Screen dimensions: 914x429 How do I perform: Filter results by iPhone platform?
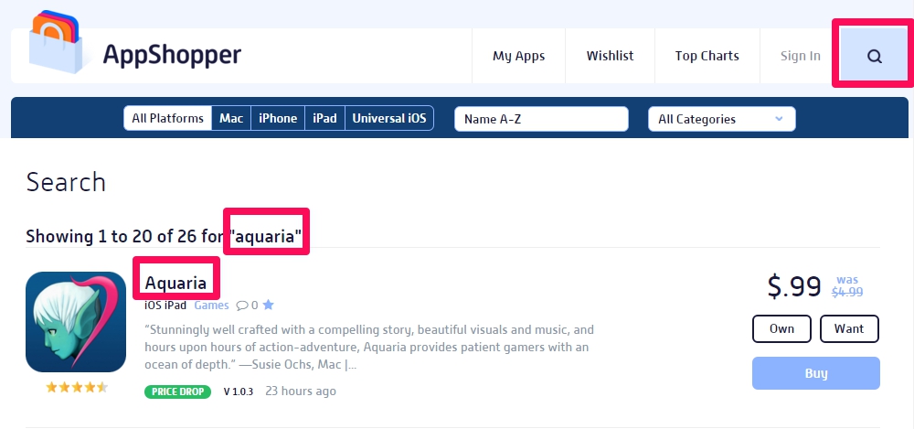pyautogui.click(x=278, y=119)
